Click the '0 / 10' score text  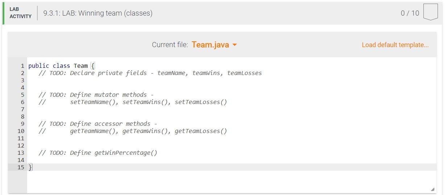tap(410, 13)
